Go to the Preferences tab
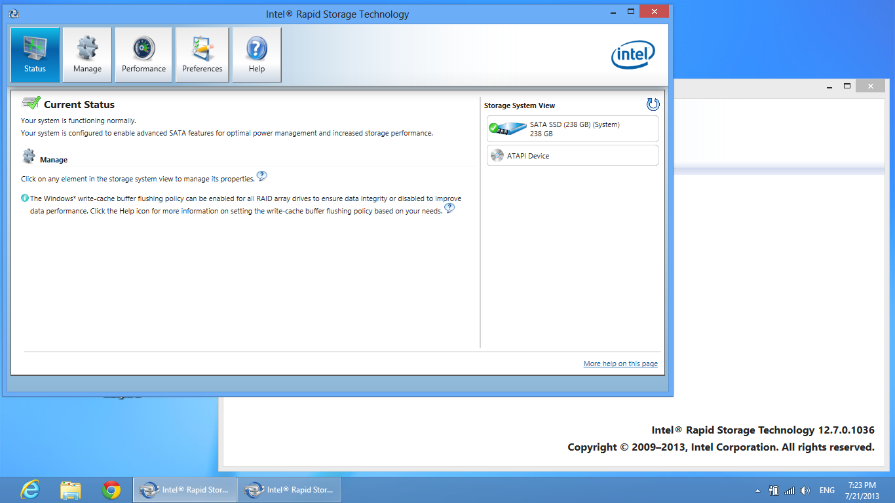895x503 pixels. (202, 55)
